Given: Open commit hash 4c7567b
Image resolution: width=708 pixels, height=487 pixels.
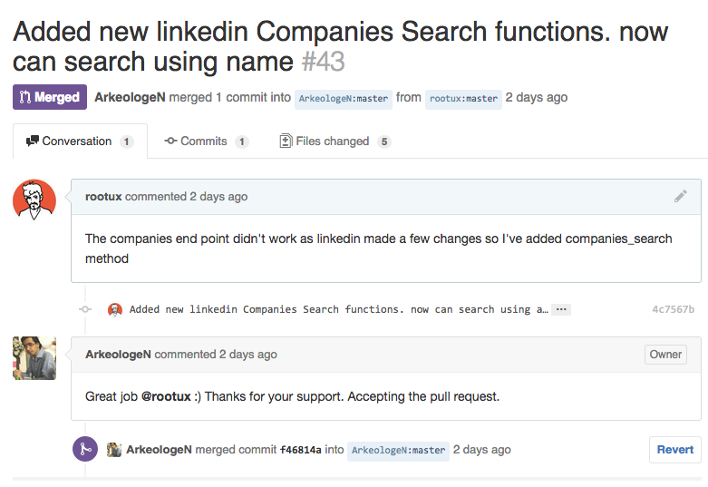Looking at the screenshot, I should click(674, 309).
